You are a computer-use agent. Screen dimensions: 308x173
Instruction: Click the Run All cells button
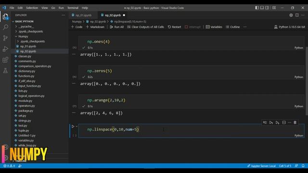pos(116,27)
